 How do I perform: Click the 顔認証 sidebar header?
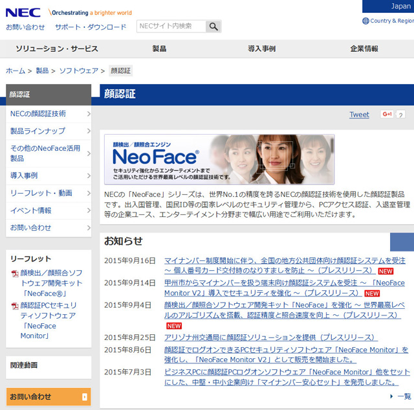(49, 95)
